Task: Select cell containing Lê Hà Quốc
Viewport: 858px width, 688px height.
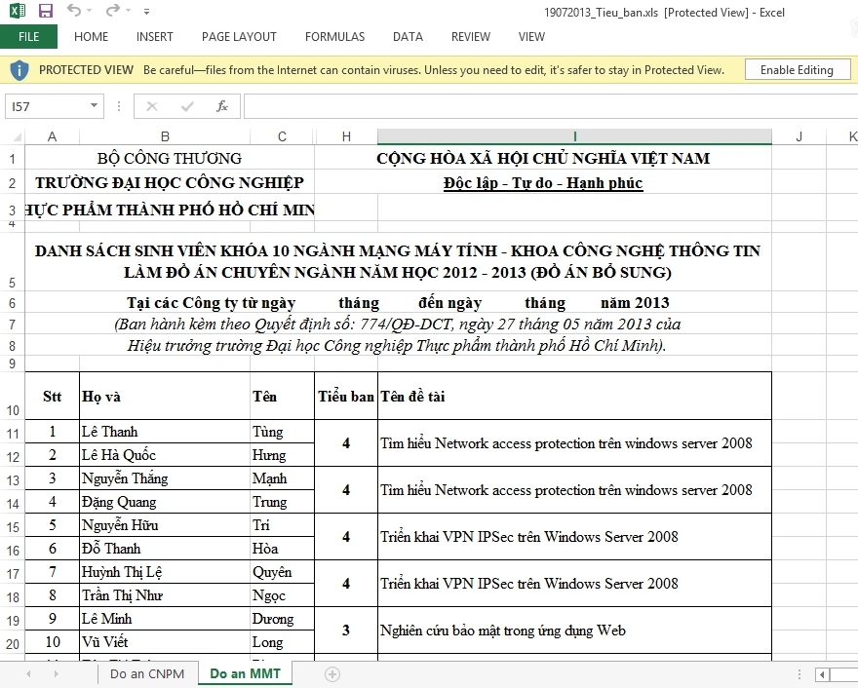Action: 163,454
